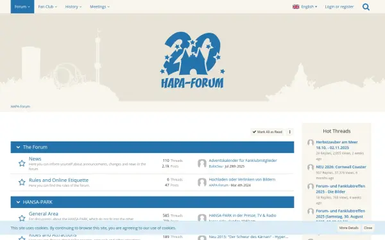Click avatar next to Herbstzauber am Meer thread
The height and width of the screenshot is (240, 385).
pos(311,143)
